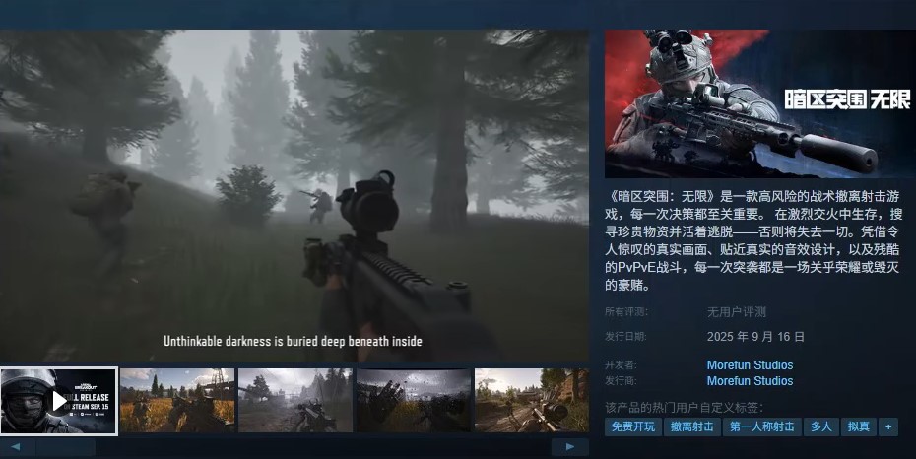The height and width of the screenshot is (459, 916).
Task: Click the 无用户评测 review summary text
Action: click(x=739, y=312)
